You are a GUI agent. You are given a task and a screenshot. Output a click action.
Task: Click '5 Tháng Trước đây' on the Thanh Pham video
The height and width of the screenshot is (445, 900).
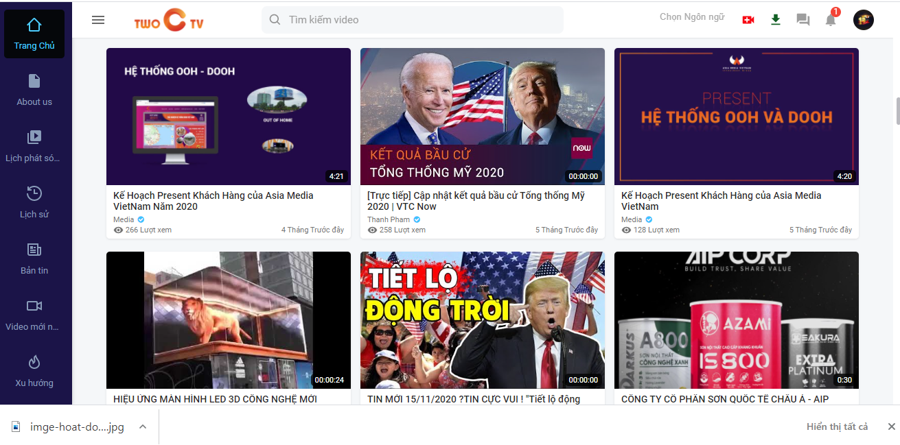tap(566, 230)
